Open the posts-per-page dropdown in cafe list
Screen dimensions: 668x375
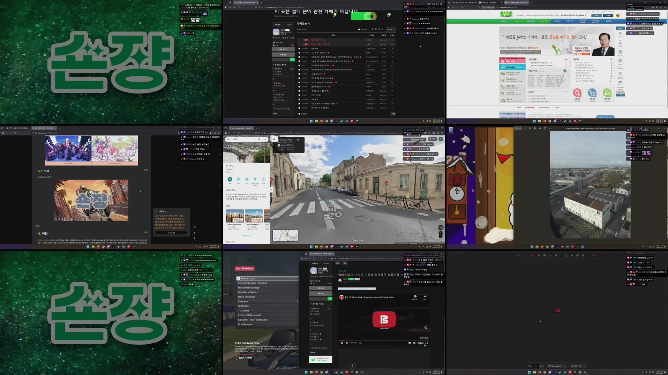coord(390,29)
